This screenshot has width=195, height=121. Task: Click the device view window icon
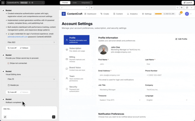tap(187, 8)
